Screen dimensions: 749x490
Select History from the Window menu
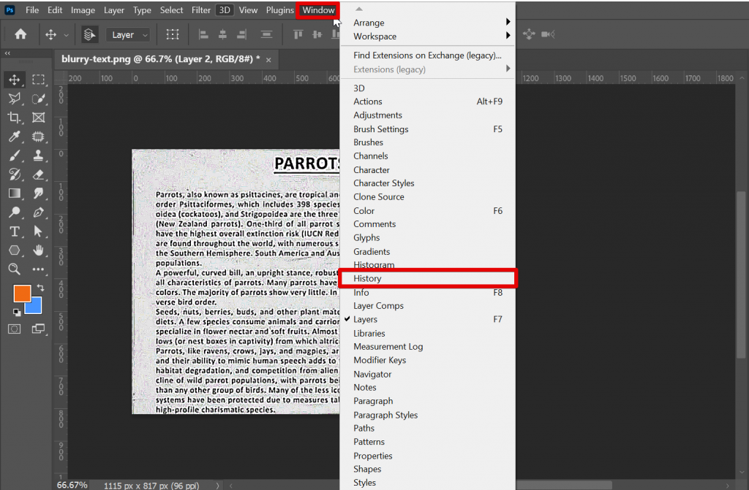pos(368,278)
